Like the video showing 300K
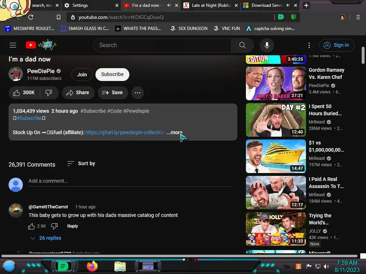This screenshot has width=366, height=274. point(24,93)
